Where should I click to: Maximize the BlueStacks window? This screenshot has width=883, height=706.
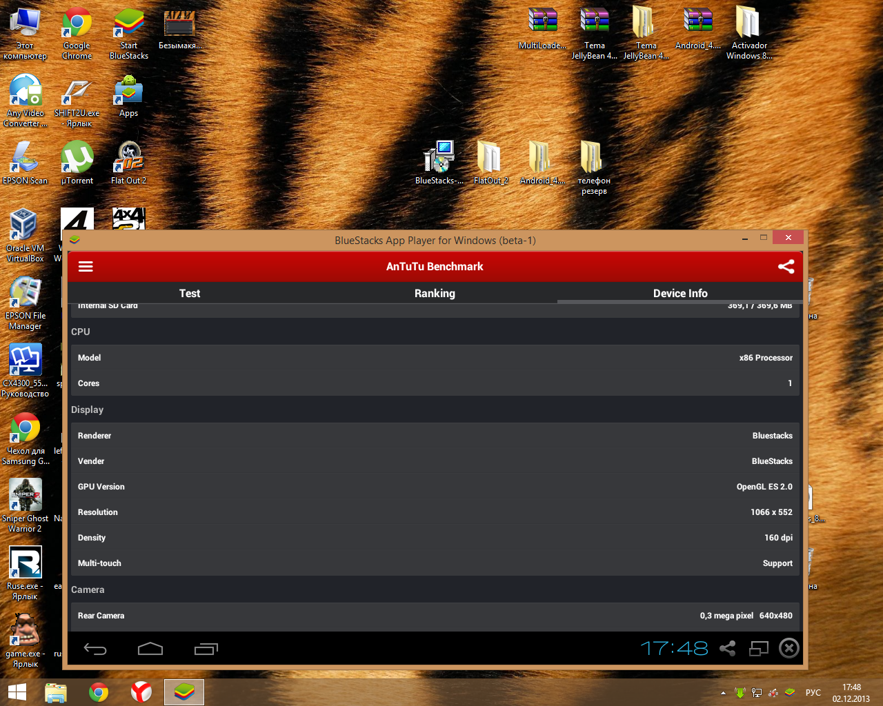(764, 238)
